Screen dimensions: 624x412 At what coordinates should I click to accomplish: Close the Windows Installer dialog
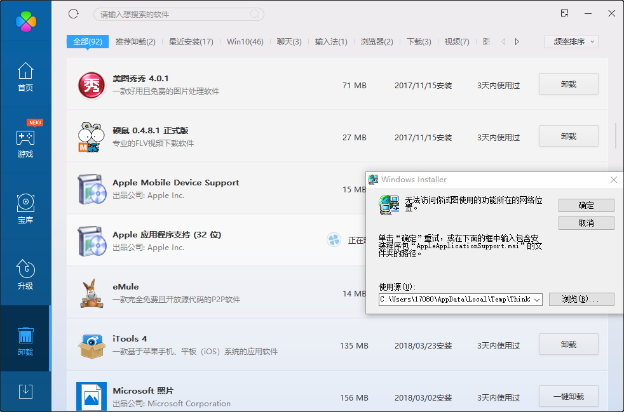point(614,180)
